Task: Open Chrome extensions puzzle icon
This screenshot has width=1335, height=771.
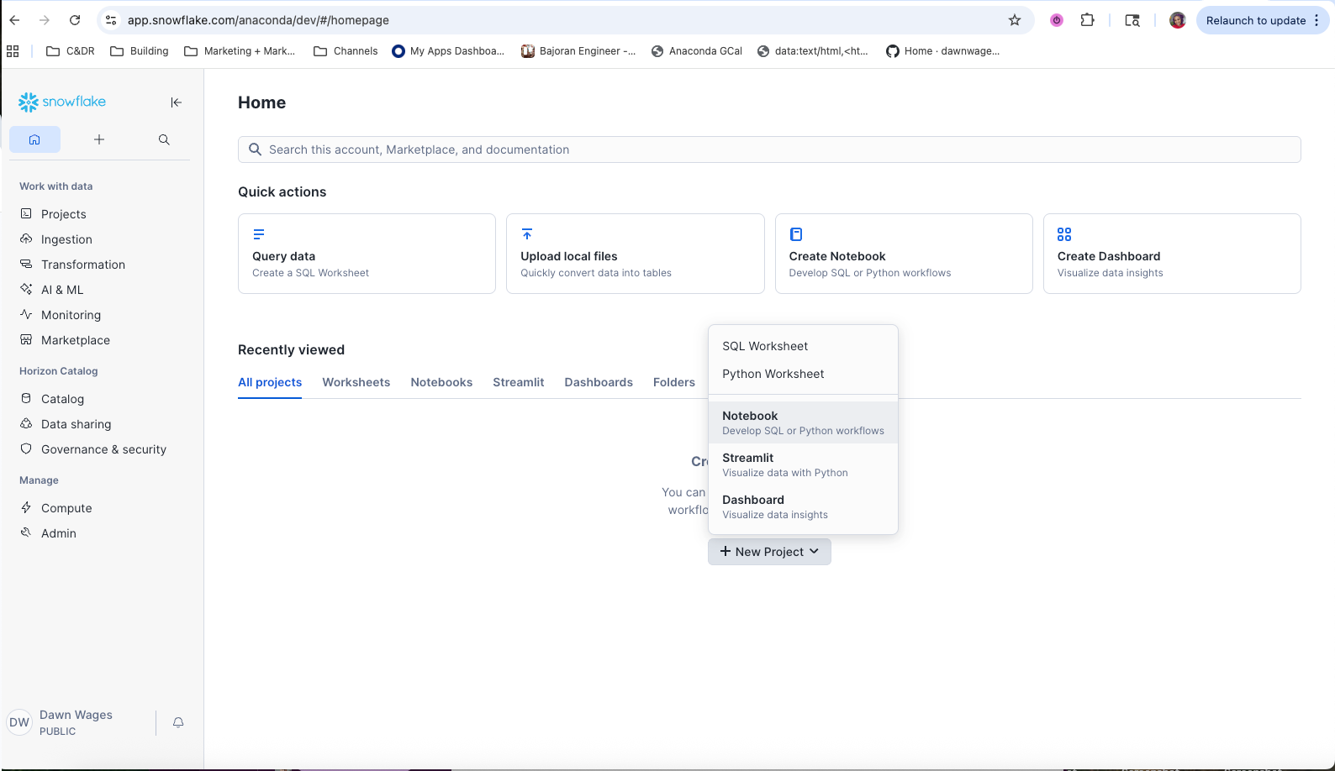Action: click(x=1087, y=20)
